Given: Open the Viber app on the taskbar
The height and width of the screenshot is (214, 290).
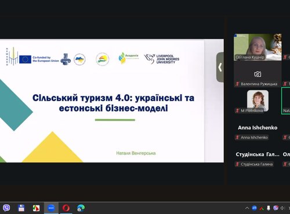Looking at the screenshot, I should (6, 208).
